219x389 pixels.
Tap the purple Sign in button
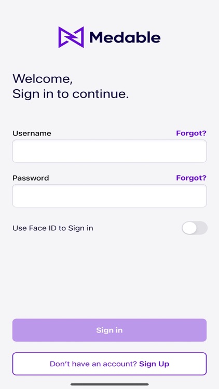tap(109, 330)
